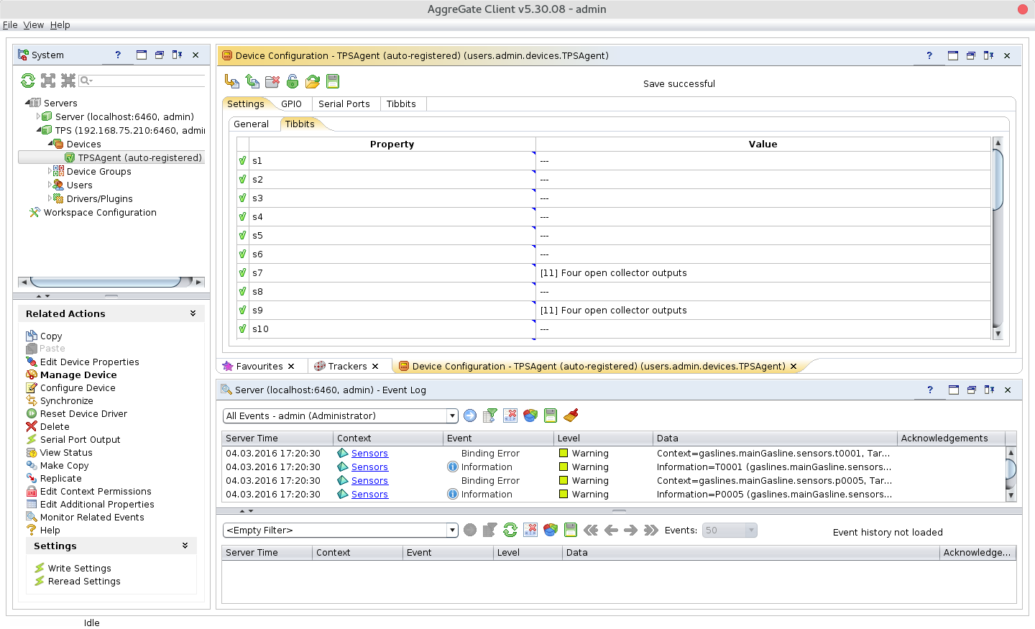This screenshot has width=1035, height=629.
Task: Click the pie chart icon in top Event Log toolbar
Action: click(530, 415)
